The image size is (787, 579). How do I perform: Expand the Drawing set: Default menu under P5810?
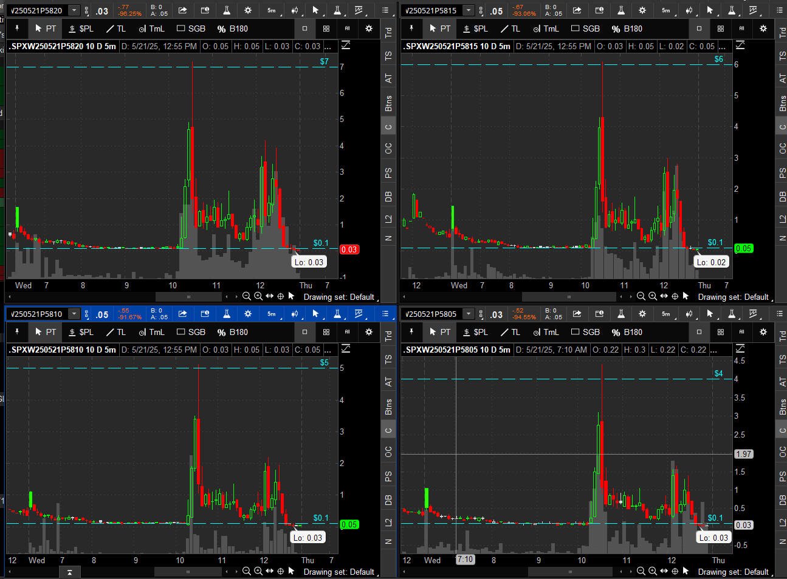click(339, 572)
